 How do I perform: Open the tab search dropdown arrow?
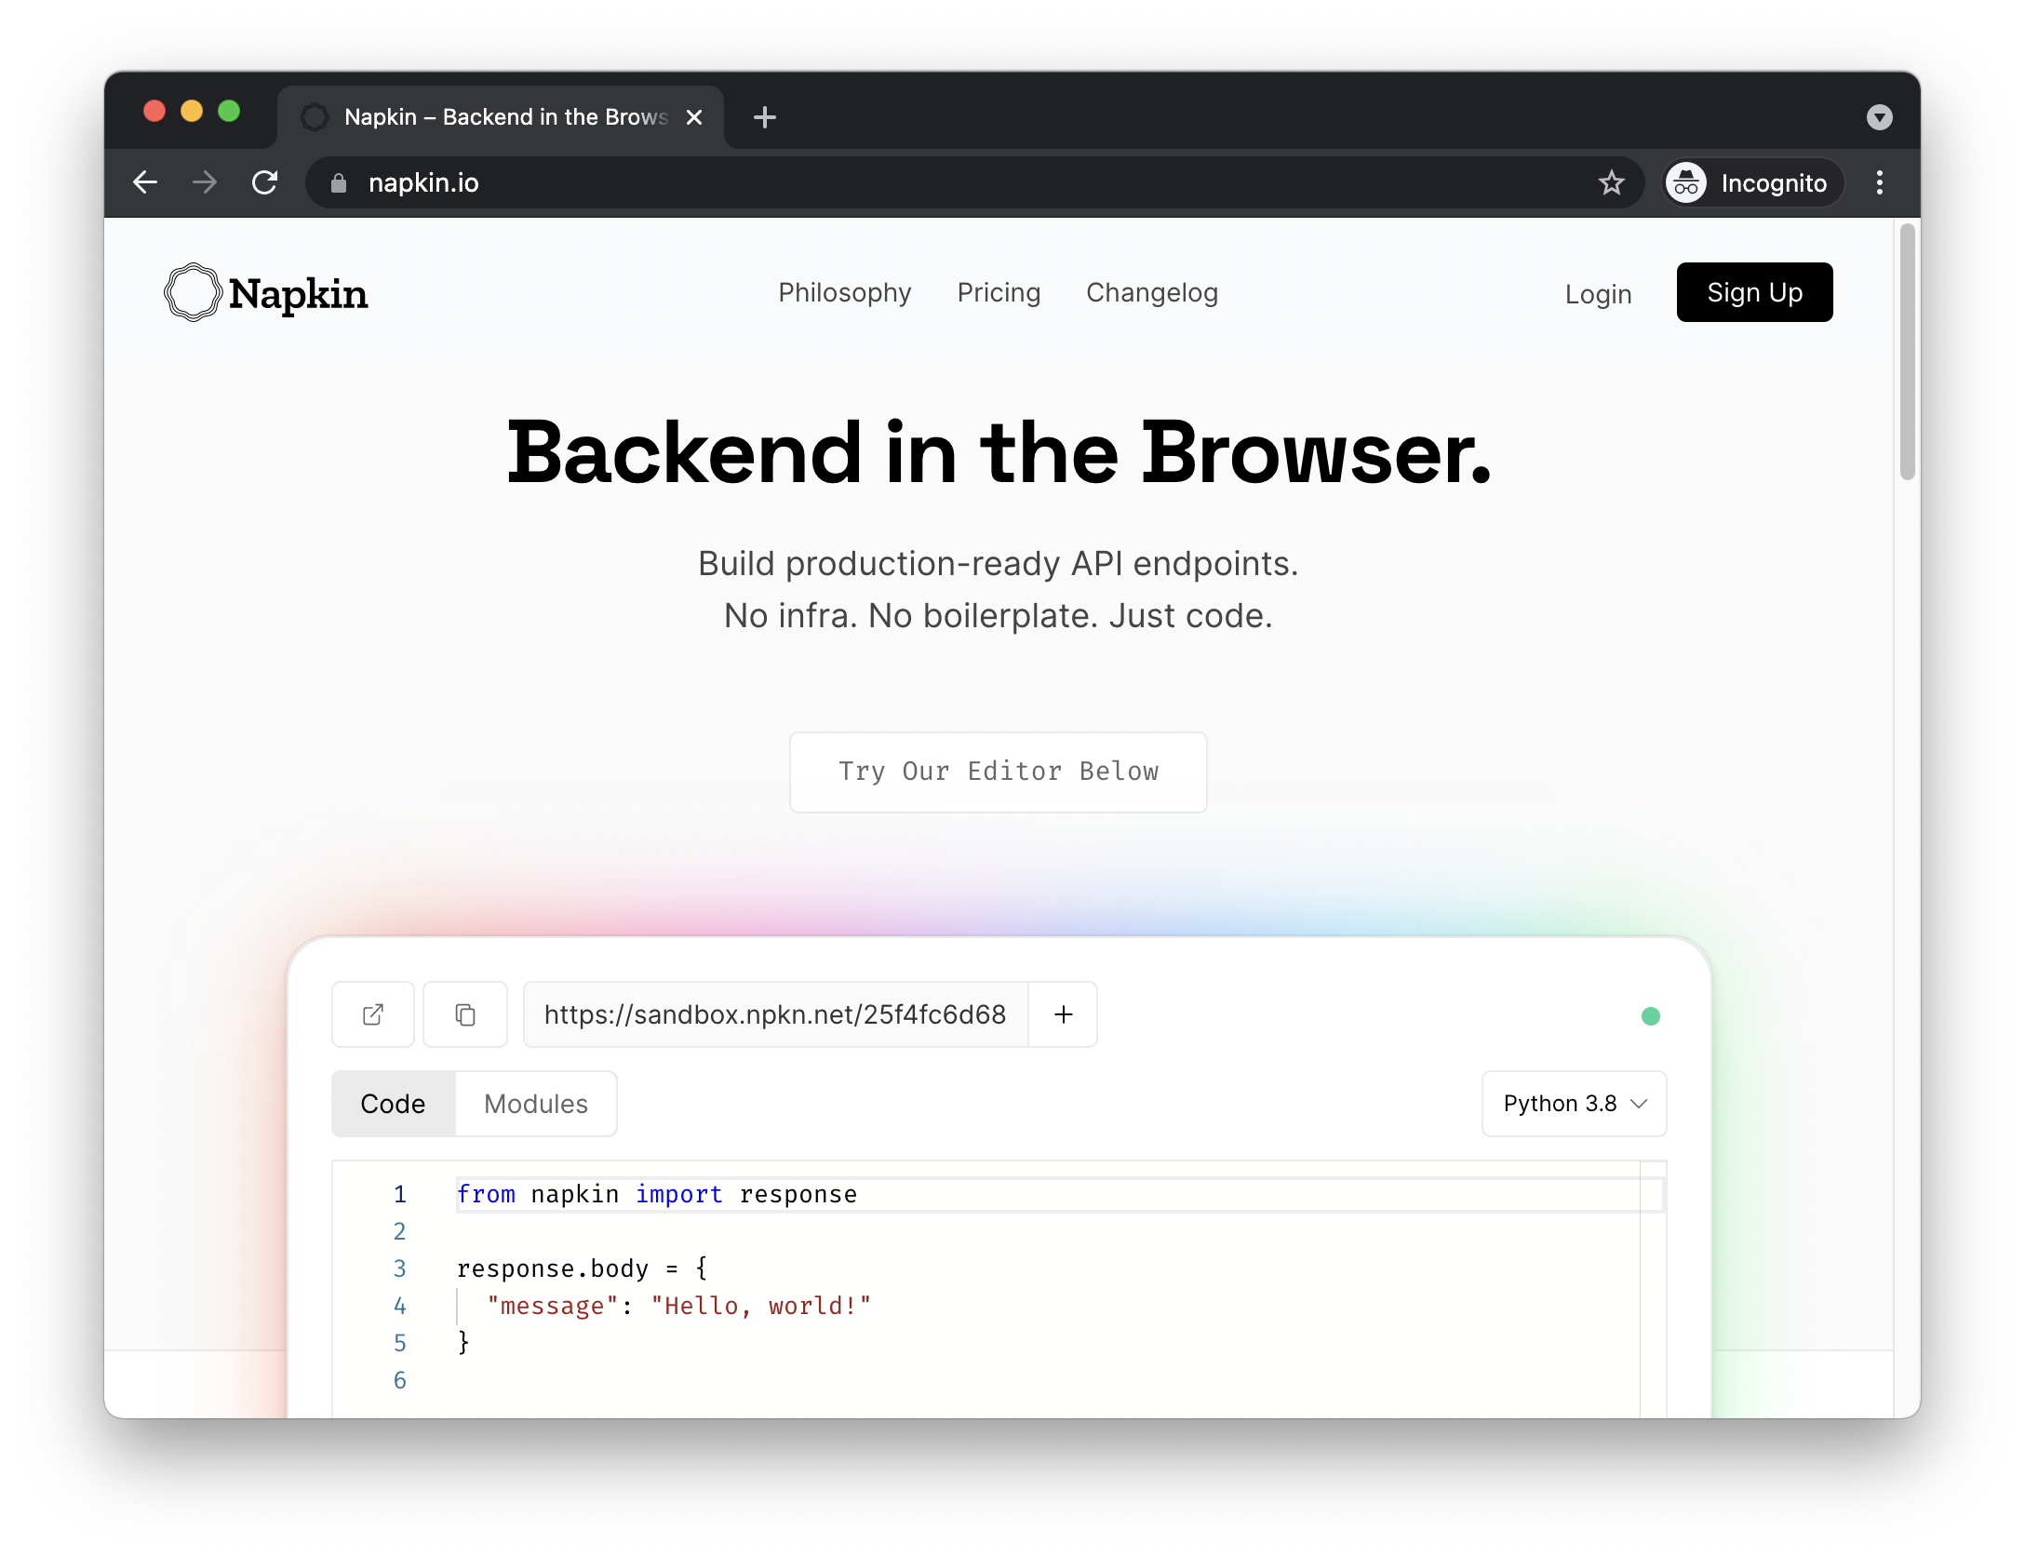[1879, 117]
